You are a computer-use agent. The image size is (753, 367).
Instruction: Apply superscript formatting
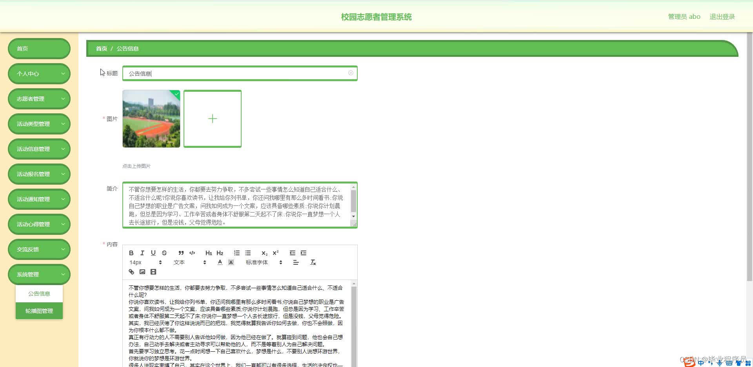click(x=276, y=253)
